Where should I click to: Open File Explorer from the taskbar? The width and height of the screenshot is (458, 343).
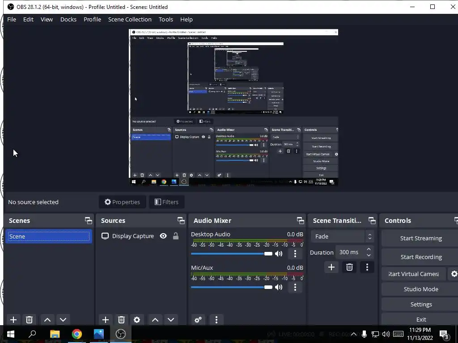pyautogui.click(x=55, y=334)
